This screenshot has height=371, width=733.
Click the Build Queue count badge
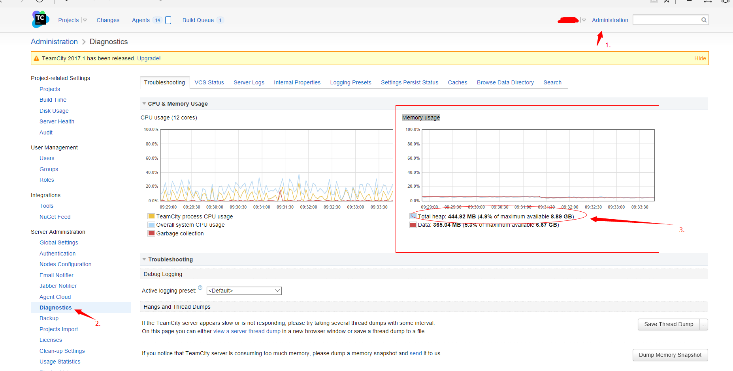point(220,20)
